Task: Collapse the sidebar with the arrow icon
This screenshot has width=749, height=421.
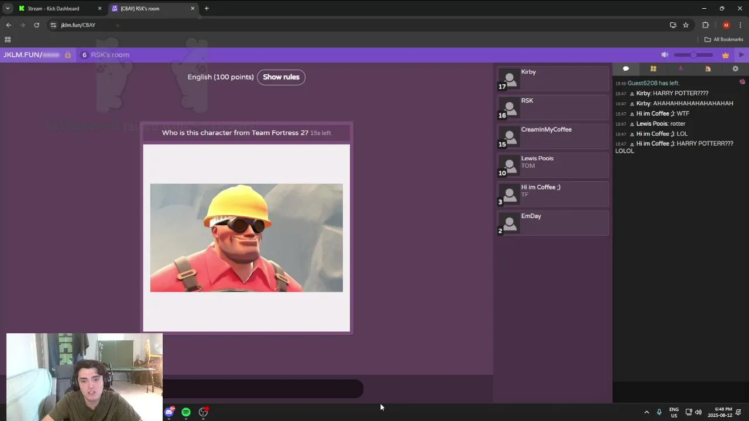Action: click(741, 55)
